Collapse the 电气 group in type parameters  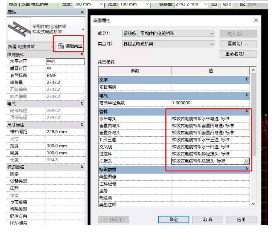(x=246, y=95)
